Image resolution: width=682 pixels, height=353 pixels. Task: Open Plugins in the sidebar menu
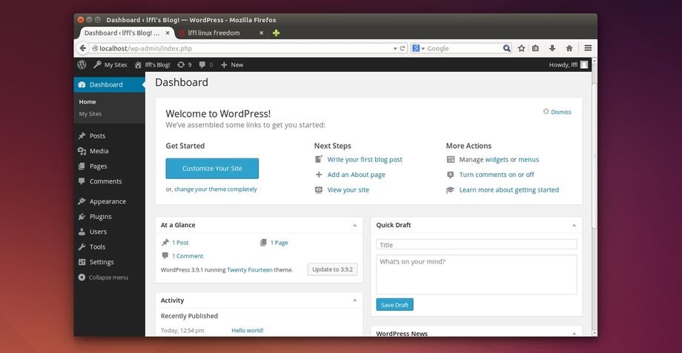tap(100, 217)
